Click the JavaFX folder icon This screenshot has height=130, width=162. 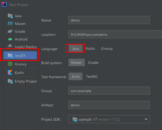10,56
